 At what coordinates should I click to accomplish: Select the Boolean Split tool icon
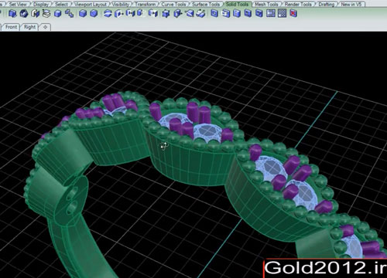(46, 13)
